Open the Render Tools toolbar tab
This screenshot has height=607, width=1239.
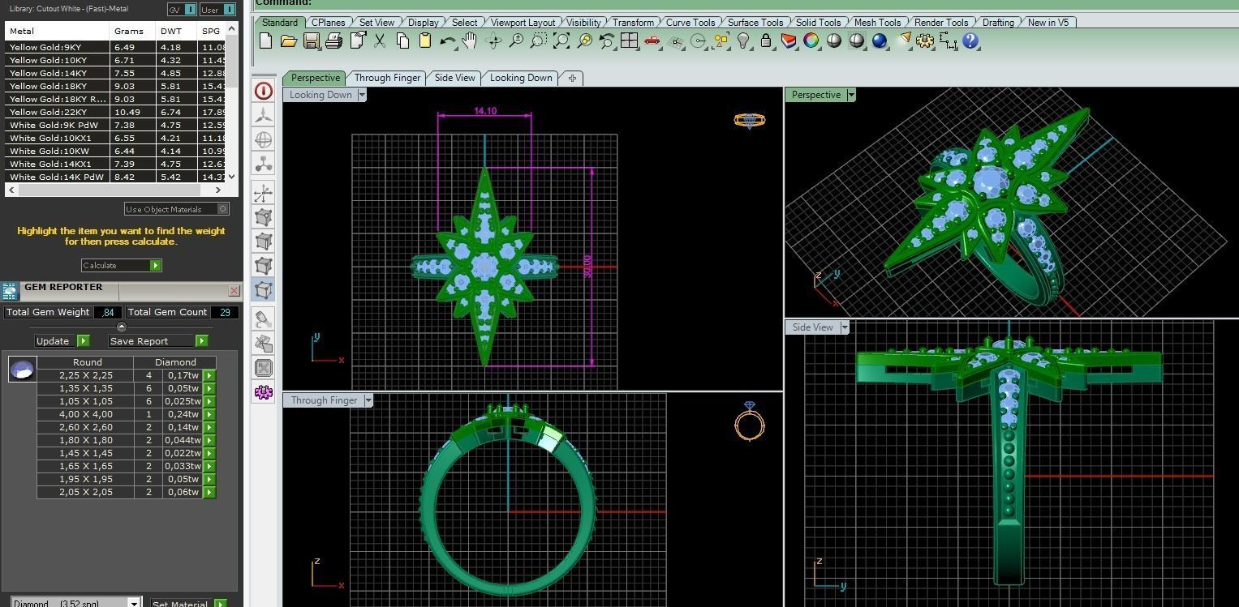941,23
